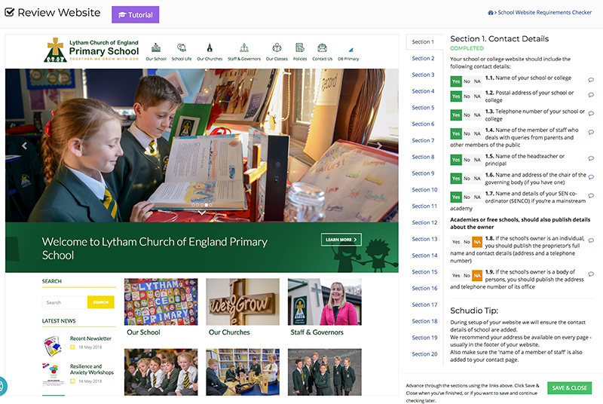
Task: Open the Our Churches cross thumbnail
Action: click(x=243, y=301)
